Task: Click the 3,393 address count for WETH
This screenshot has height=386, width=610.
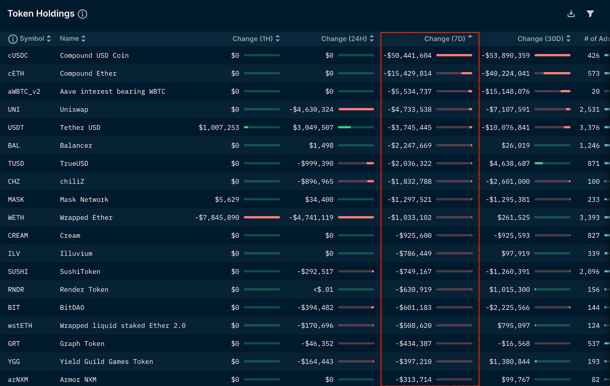Action: click(589, 218)
